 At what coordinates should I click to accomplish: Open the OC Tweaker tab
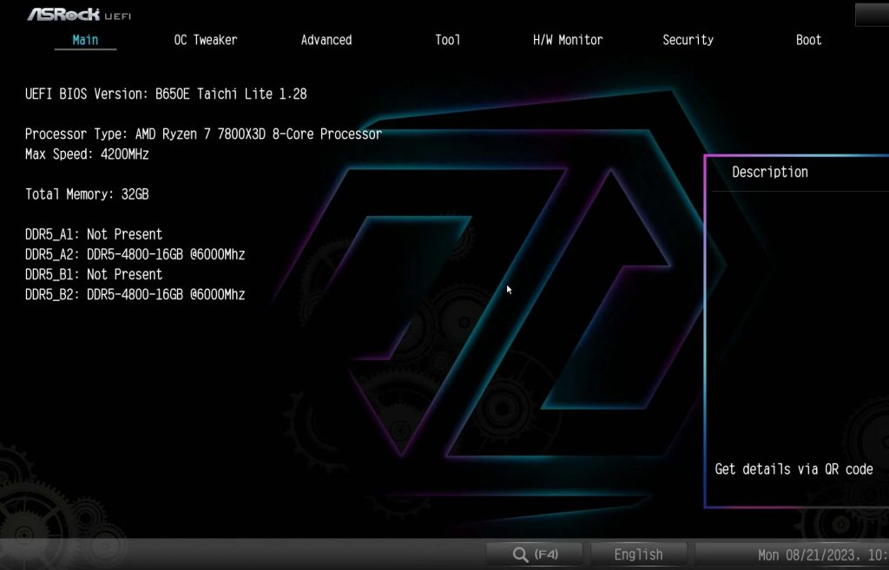[206, 40]
